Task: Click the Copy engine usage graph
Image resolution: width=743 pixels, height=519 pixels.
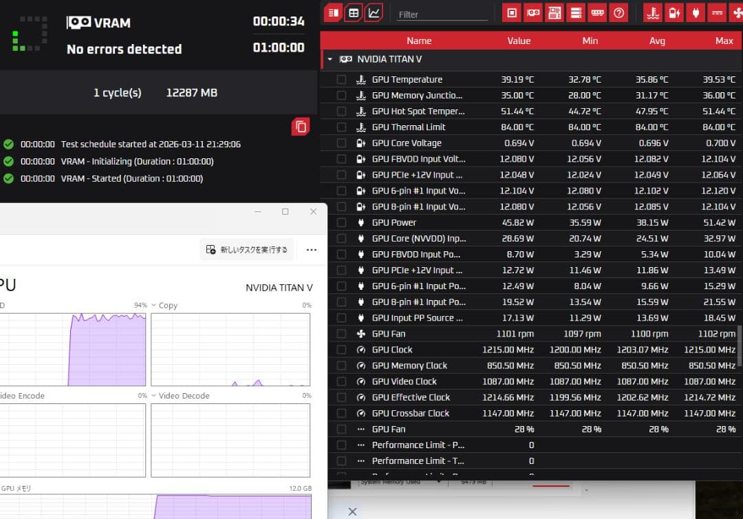Action: [230, 349]
